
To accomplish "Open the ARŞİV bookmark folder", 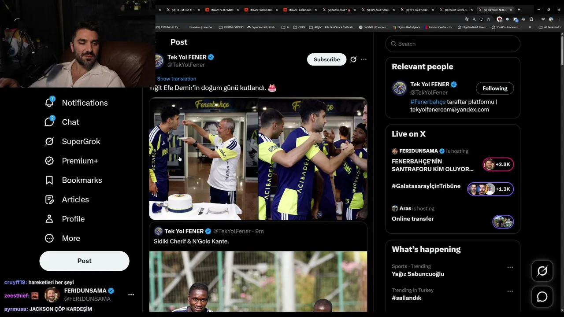I will [x=315, y=27].
